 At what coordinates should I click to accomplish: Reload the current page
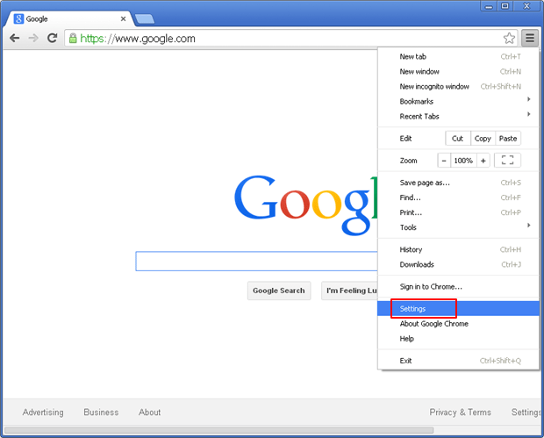(53, 38)
